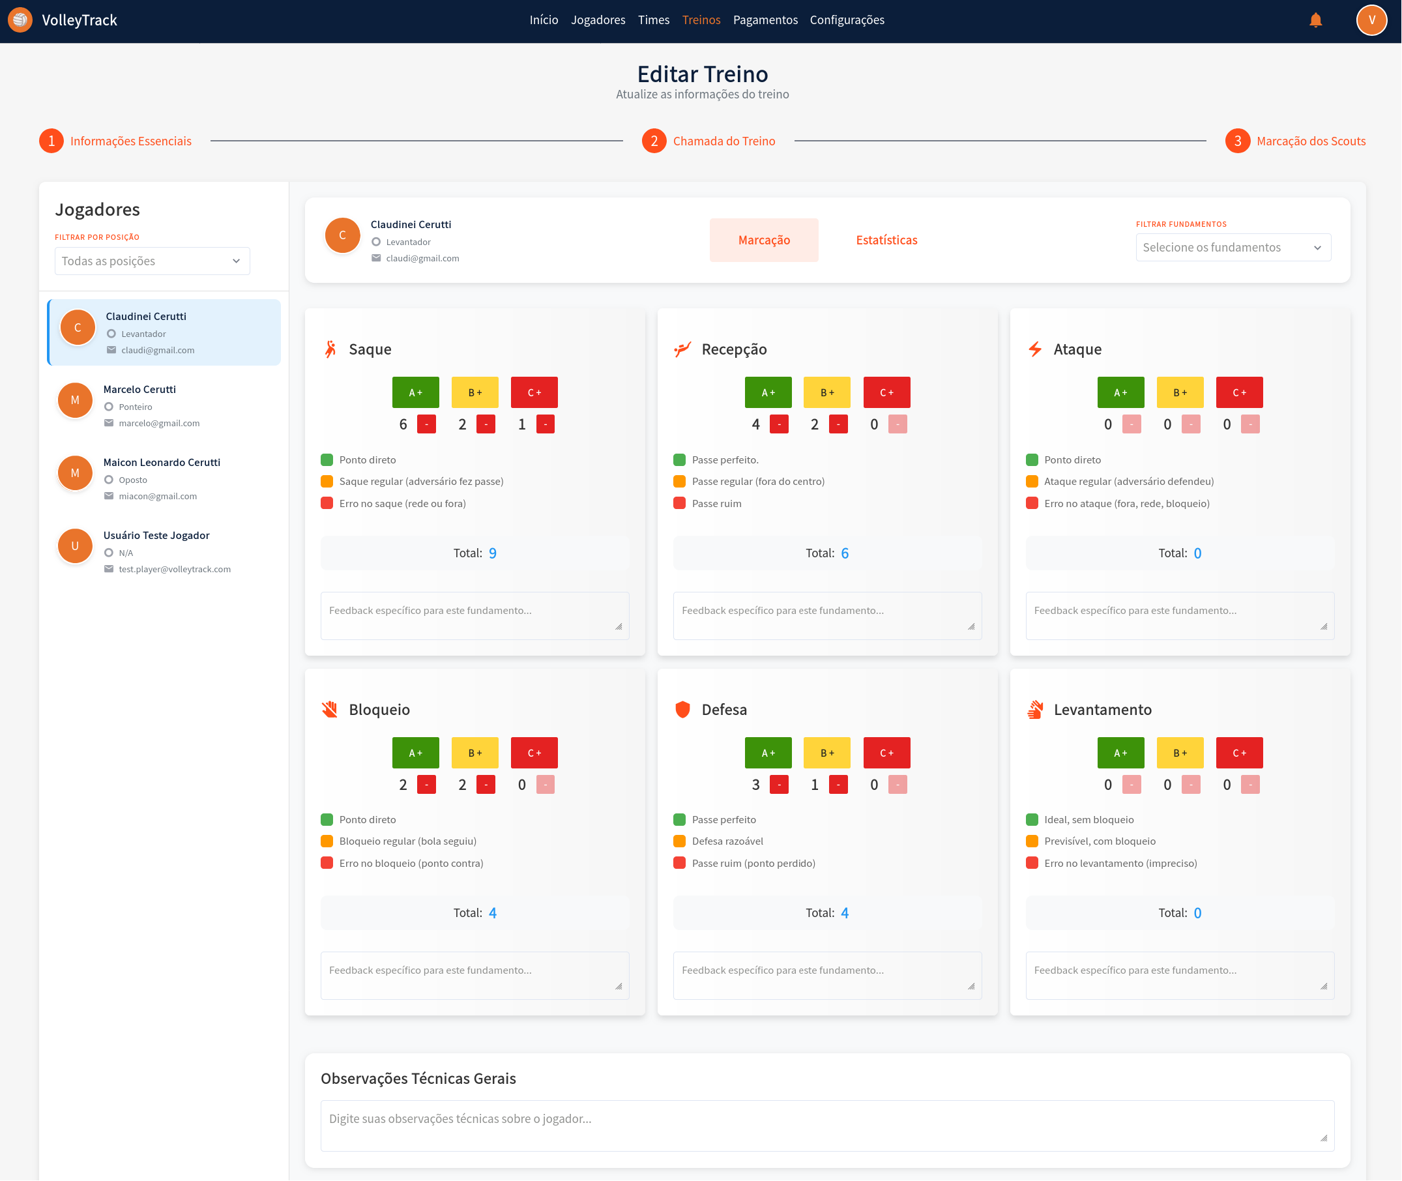Expand the Selecione os fundamentos dropdown
Screen dimensions: 1402x1181
[1233, 247]
